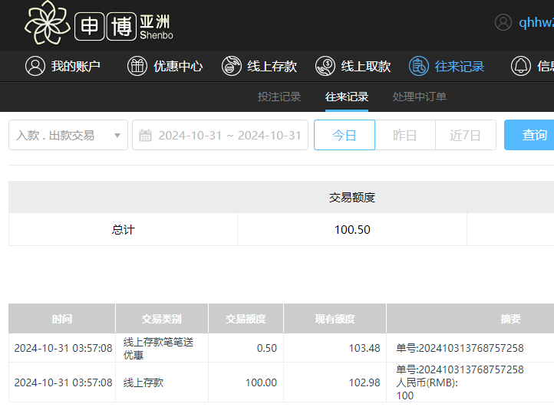The width and height of the screenshot is (554, 407).
Task: Click the 优惠中心 gift icon
Action: (137, 66)
